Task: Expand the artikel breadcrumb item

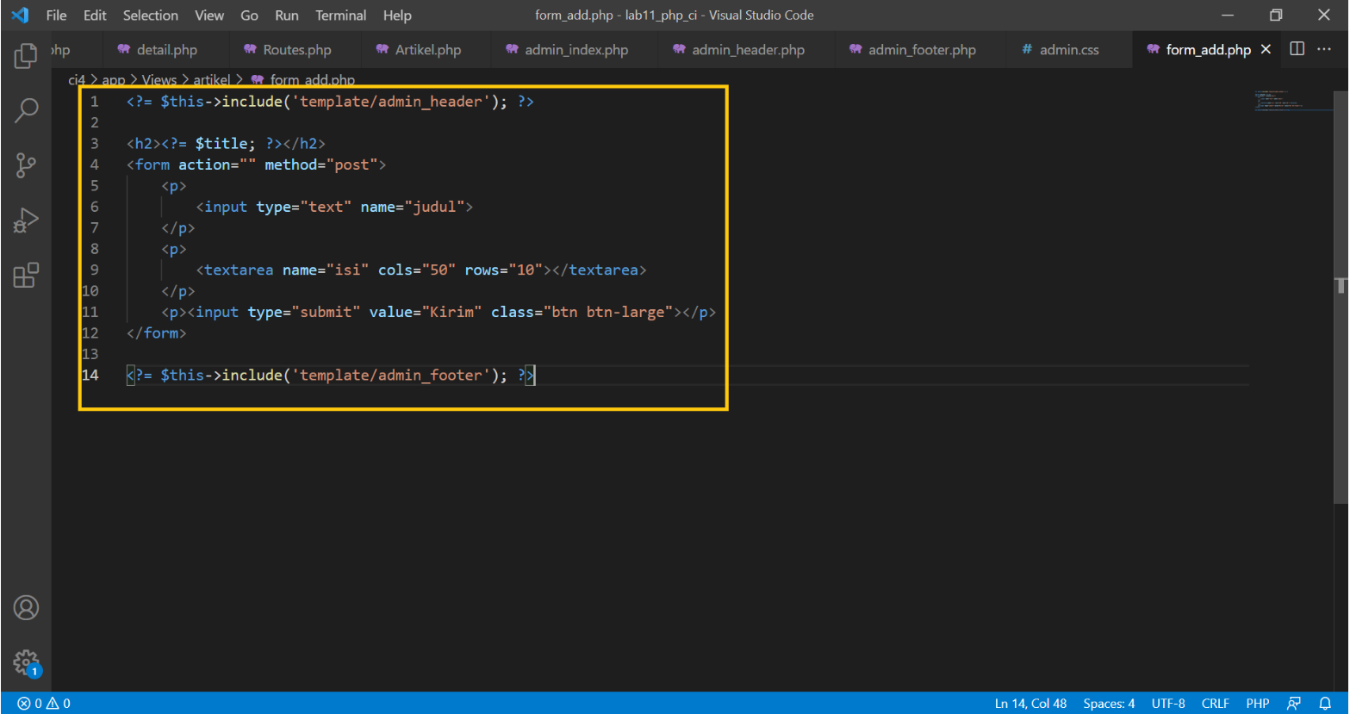Action: click(x=211, y=79)
